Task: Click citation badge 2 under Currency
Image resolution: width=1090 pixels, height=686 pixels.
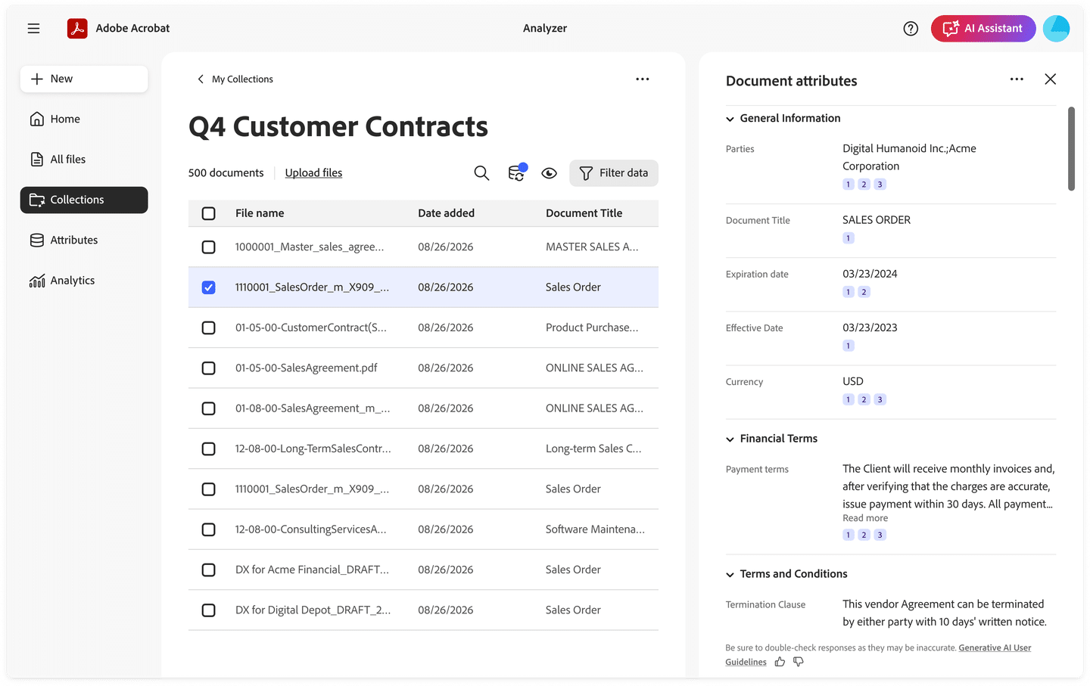Action: coord(864,399)
